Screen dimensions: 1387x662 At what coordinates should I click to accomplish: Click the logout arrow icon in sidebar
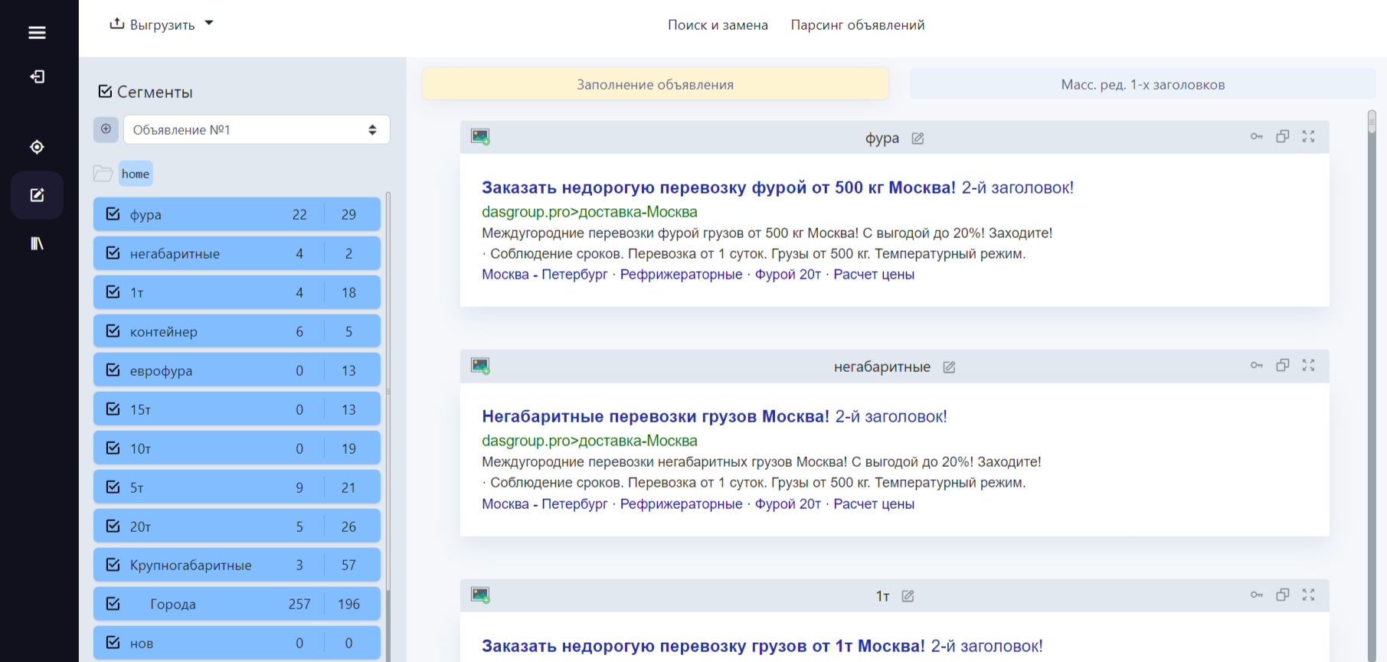[x=37, y=77]
